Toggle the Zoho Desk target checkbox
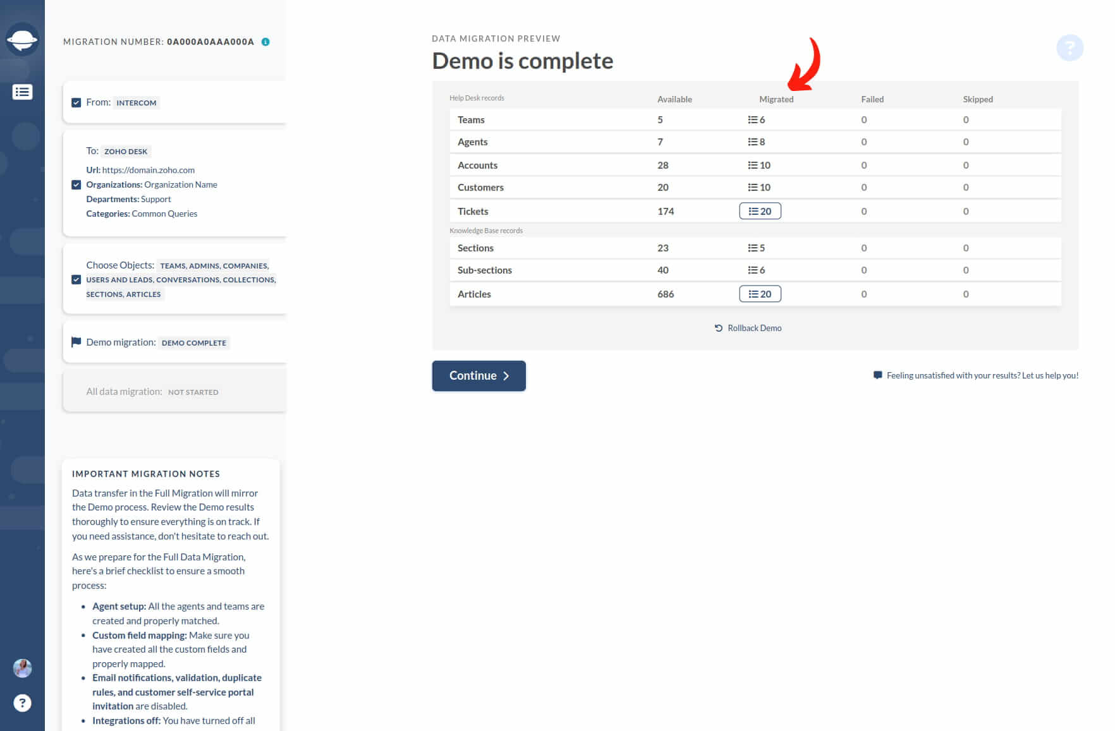This screenshot has width=1115, height=731. pos(76,184)
